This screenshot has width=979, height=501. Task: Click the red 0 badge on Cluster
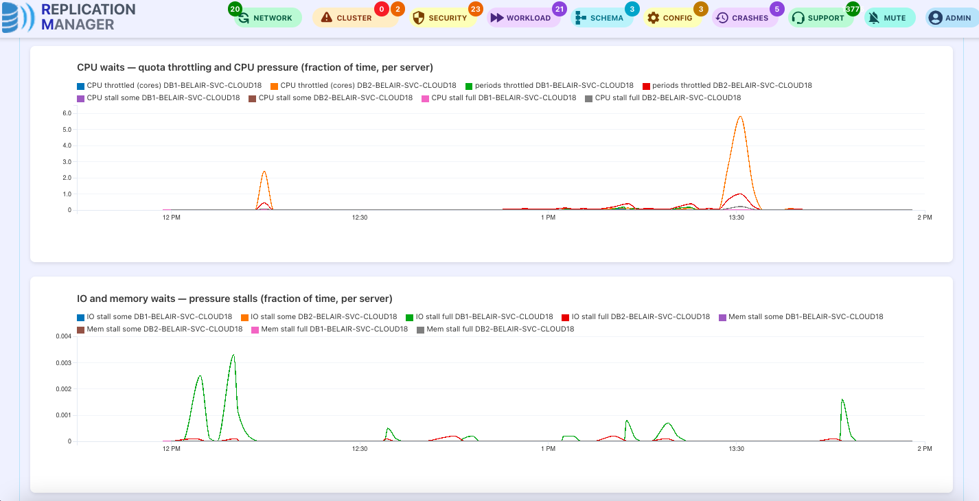(x=382, y=9)
